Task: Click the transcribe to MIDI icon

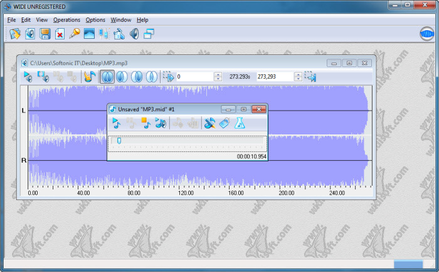Action: pos(90,76)
